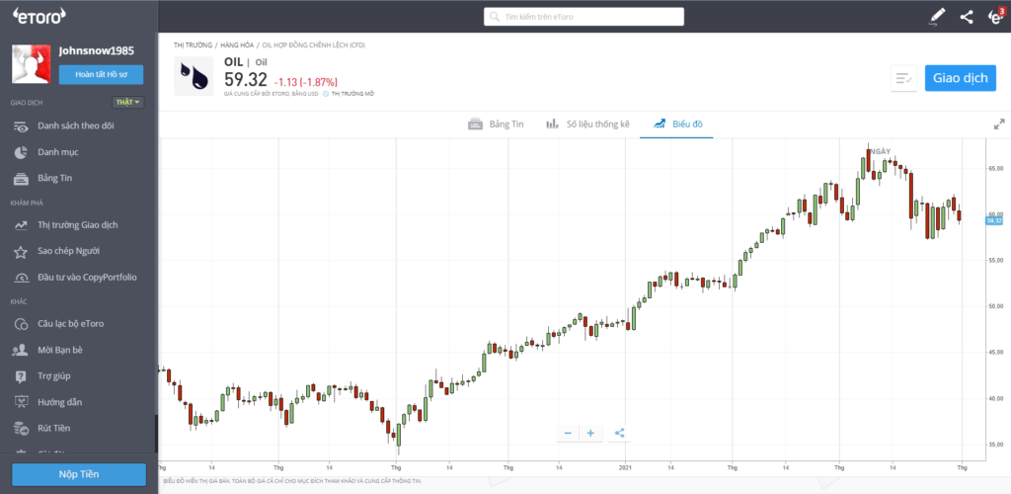Click THỊ TRƯỜNG breadcrumb
Screen dimensions: 1011x494
[x=193, y=45]
